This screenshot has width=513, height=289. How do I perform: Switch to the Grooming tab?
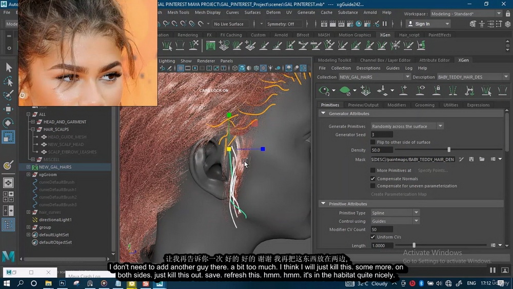[425, 105]
